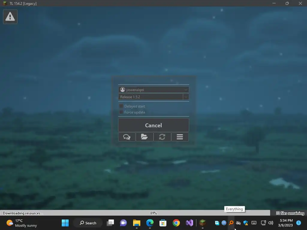Open the game folder icon button
This screenshot has width=307, height=230.
point(145,137)
